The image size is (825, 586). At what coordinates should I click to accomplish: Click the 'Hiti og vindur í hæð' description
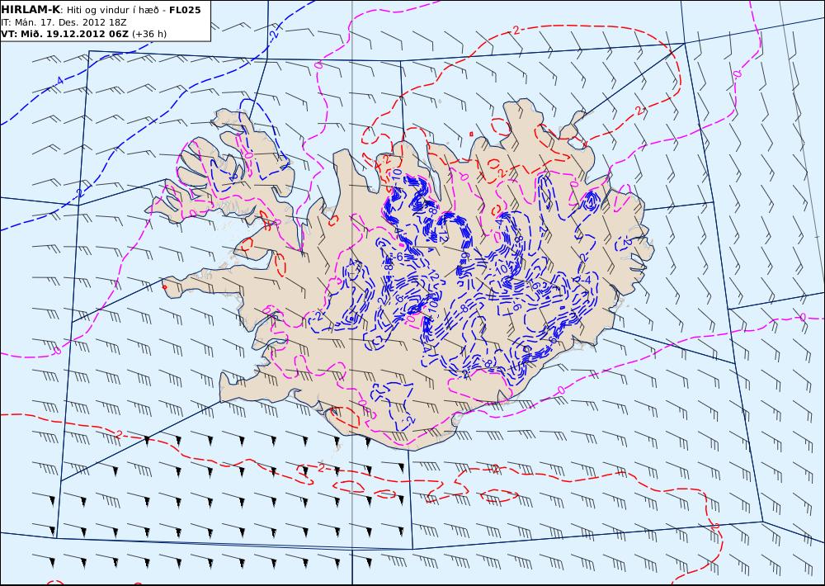(x=112, y=11)
